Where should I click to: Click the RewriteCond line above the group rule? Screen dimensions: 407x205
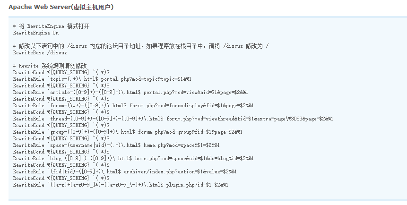click(61, 125)
